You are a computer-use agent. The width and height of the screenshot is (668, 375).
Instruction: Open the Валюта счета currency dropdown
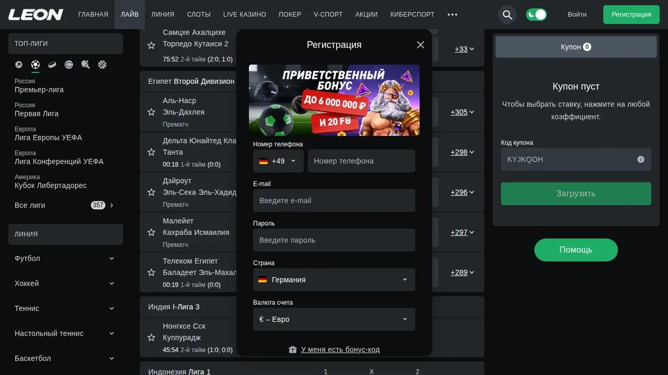(334, 319)
